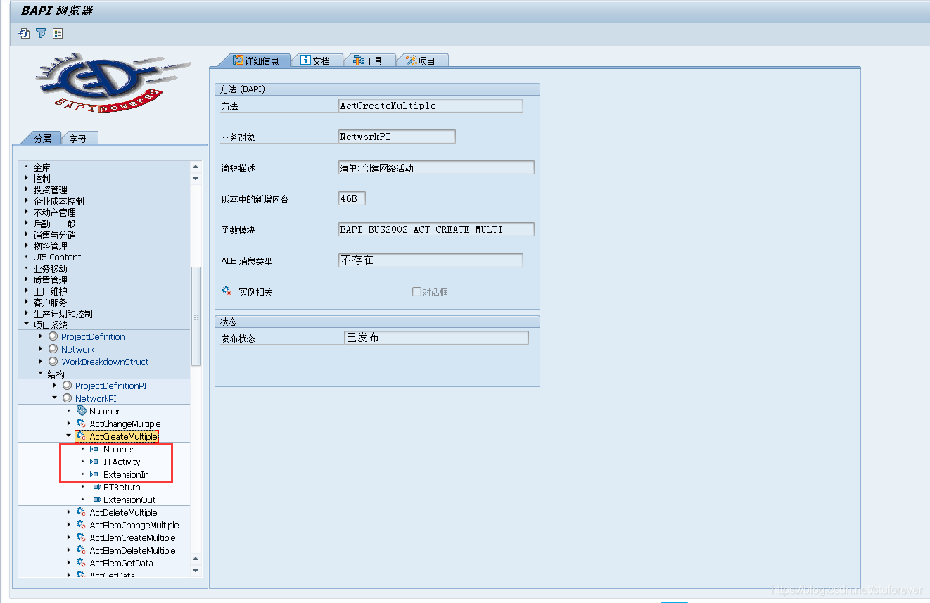Collapse the 结构 subtree arrow

[40, 374]
